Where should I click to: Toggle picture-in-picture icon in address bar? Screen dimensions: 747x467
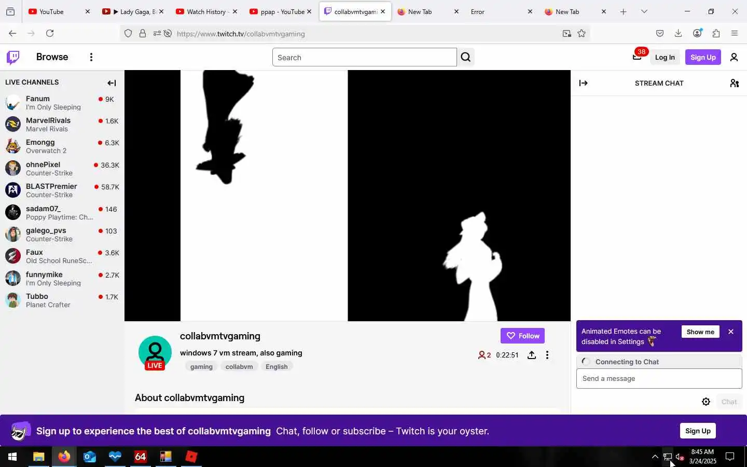(x=566, y=33)
